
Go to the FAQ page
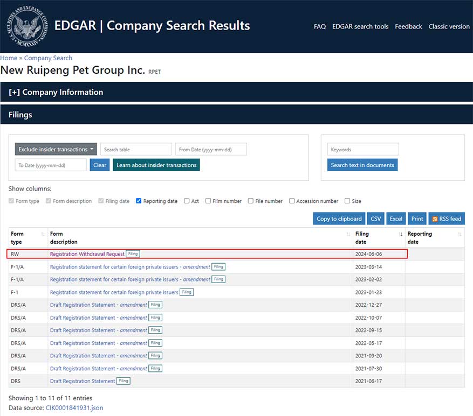(319, 26)
